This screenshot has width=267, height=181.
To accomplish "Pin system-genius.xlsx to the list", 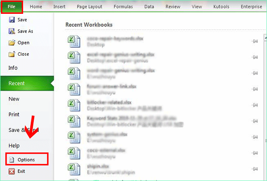I will point(255,137).
